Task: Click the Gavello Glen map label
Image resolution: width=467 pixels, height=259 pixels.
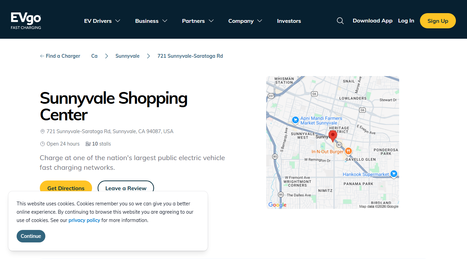Action: [360, 159]
